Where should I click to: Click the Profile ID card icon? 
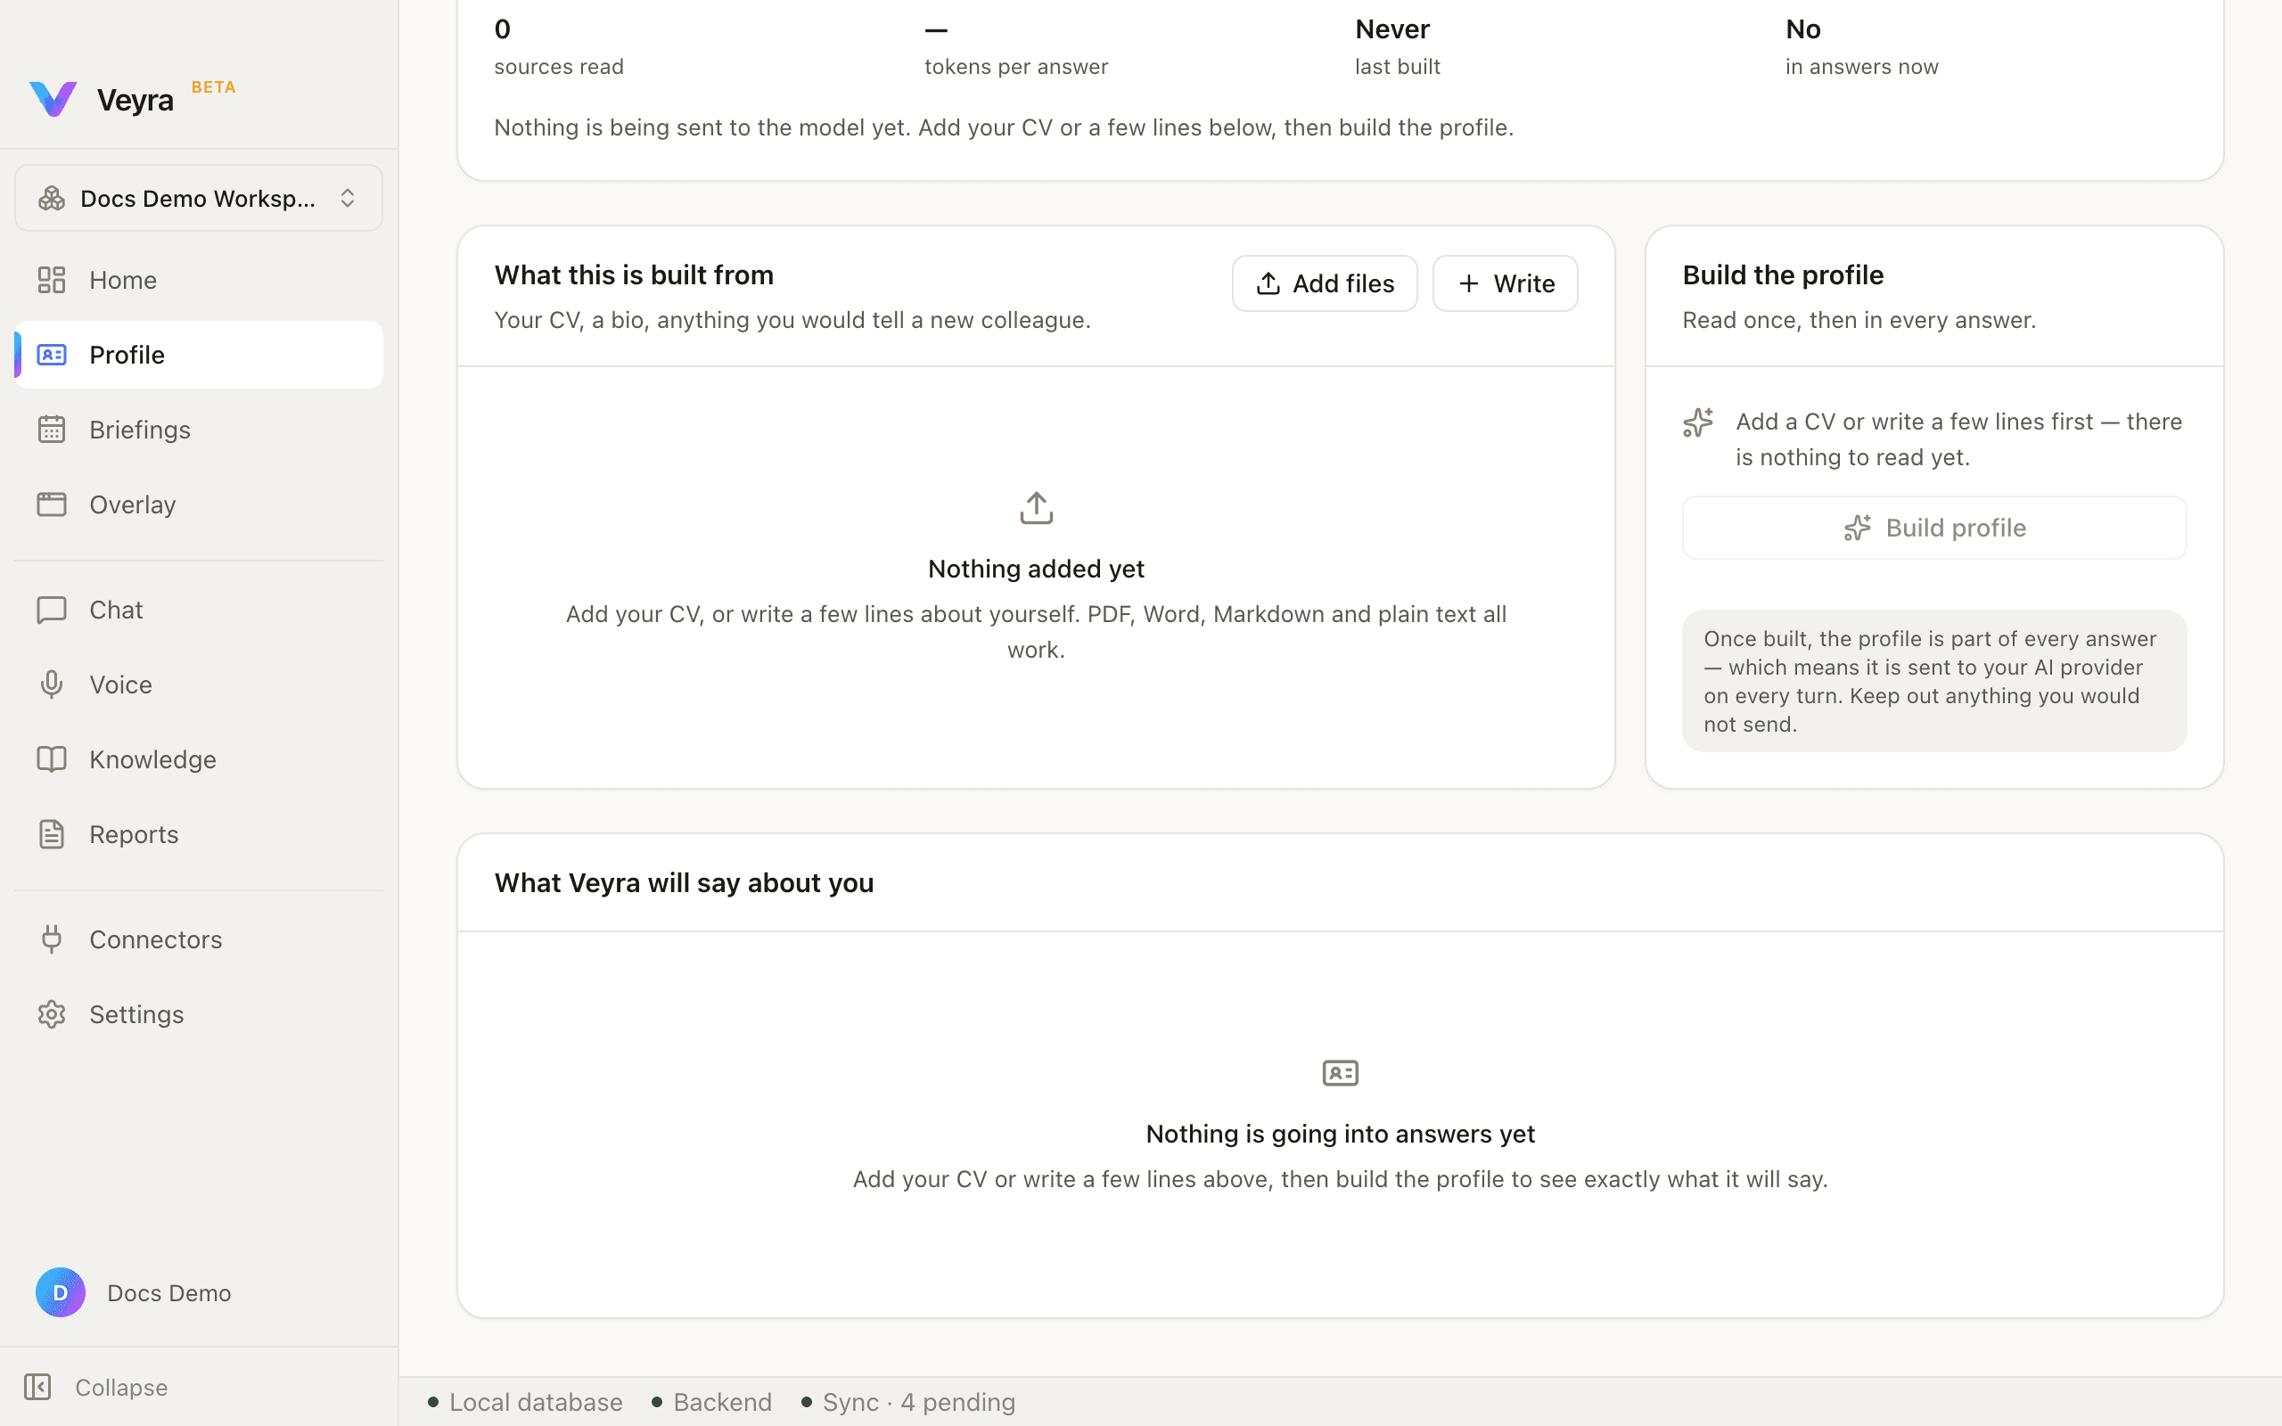click(x=52, y=355)
